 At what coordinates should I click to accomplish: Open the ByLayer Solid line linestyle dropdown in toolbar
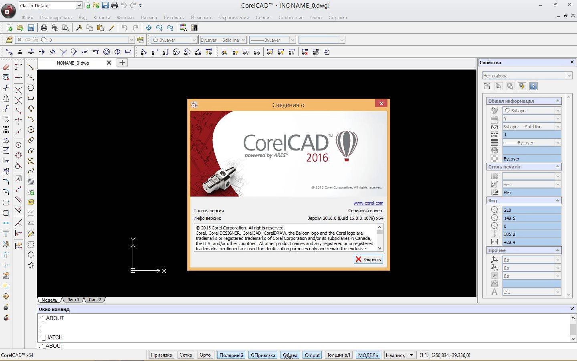pyautogui.click(x=223, y=40)
